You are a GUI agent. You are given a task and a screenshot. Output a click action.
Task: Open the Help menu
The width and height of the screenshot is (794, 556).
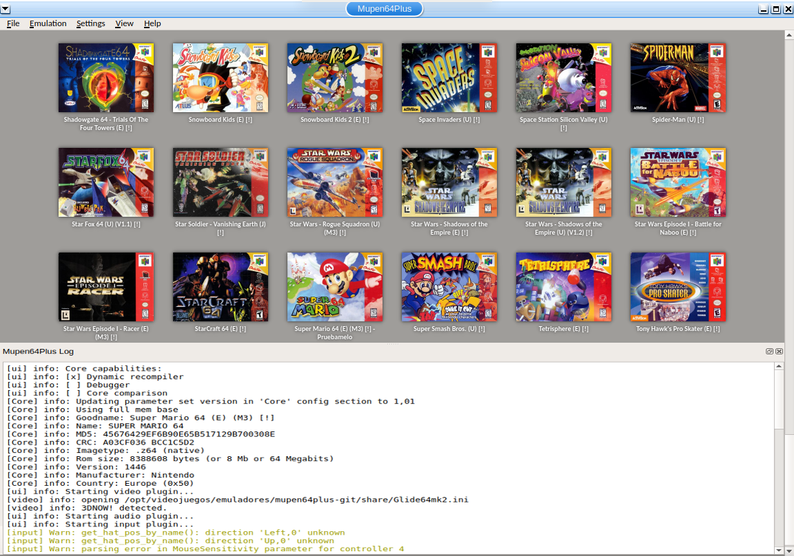pyautogui.click(x=152, y=23)
